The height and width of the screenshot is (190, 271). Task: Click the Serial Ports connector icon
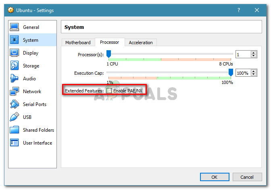15,104
